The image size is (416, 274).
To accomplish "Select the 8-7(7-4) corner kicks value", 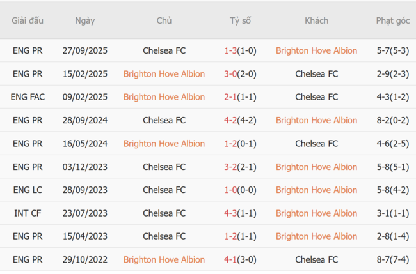I will (392, 259).
